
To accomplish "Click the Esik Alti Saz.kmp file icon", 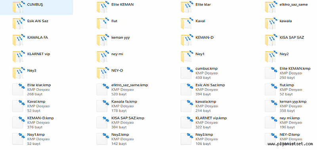I will click(x=186, y=89).
